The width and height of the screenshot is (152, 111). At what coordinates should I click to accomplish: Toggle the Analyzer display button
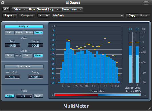pos(24,26)
